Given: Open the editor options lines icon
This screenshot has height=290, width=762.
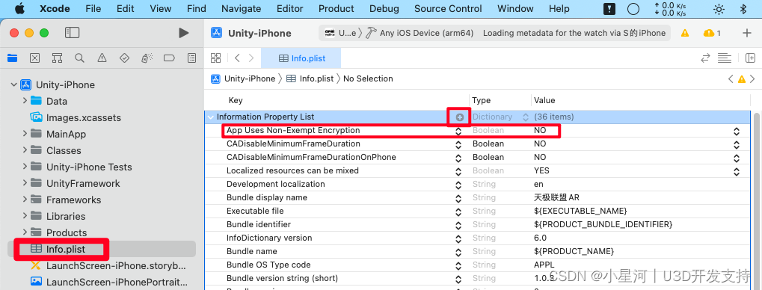Looking at the screenshot, I should point(725,58).
